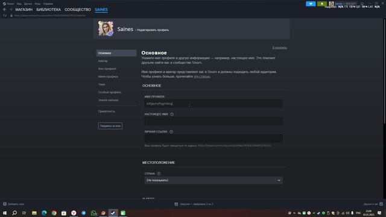Open the 'эту статью' link
The height and width of the screenshot is (217, 386).
(x=202, y=77)
